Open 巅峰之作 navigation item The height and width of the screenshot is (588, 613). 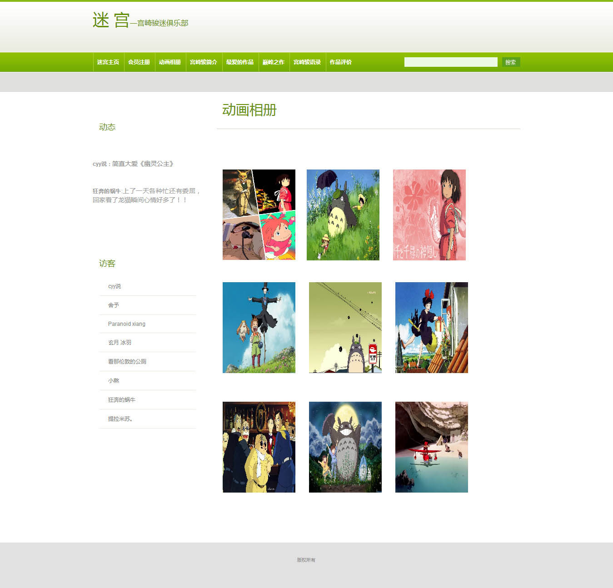pos(274,62)
